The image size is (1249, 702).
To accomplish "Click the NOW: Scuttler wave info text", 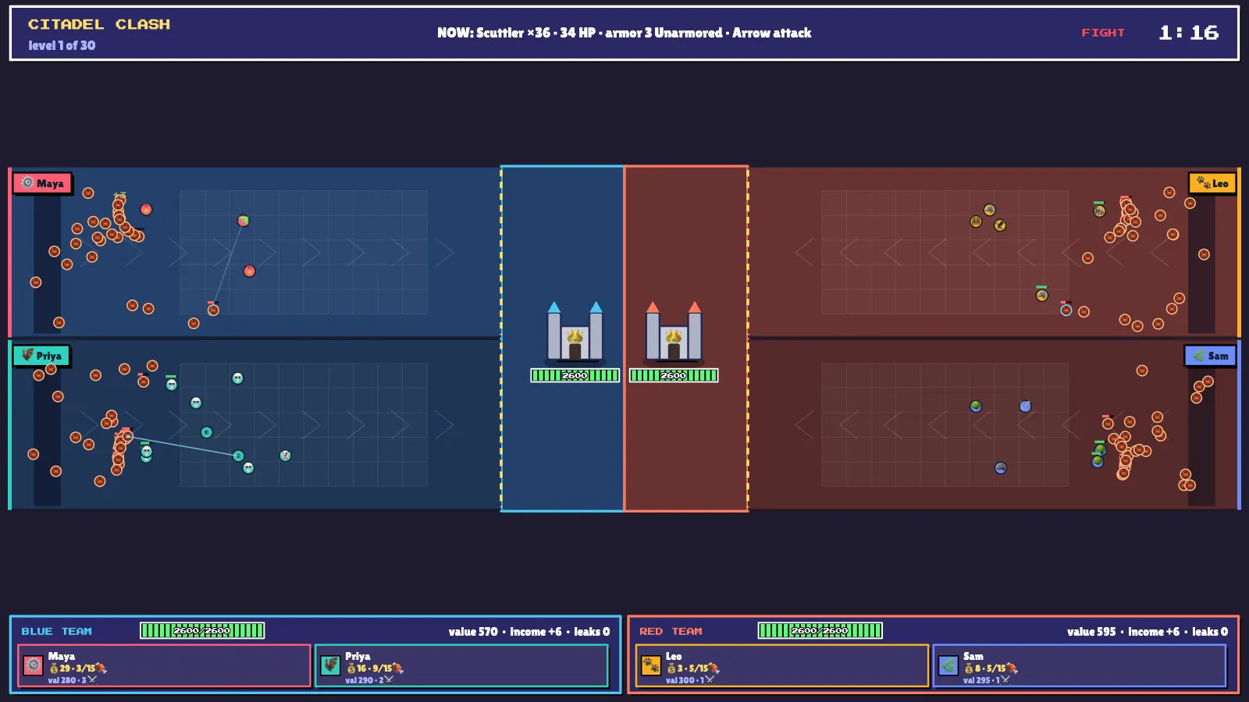I will point(624,33).
